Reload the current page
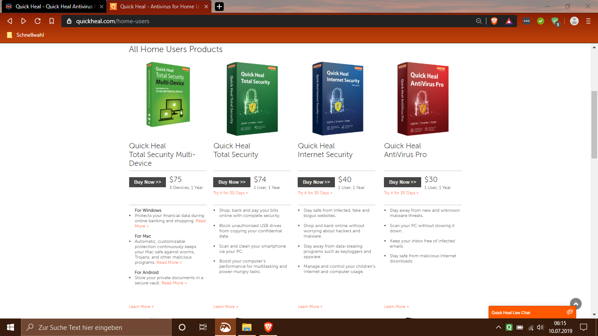The height and width of the screenshot is (336, 598). pos(38,21)
